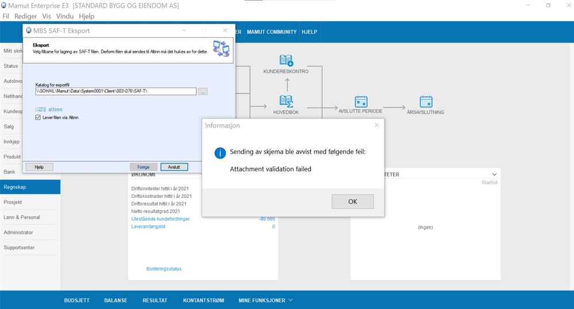The width and height of the screenshot is (574, 309).
Task: Select HJELP in the blue header
Action: (309, 32)
